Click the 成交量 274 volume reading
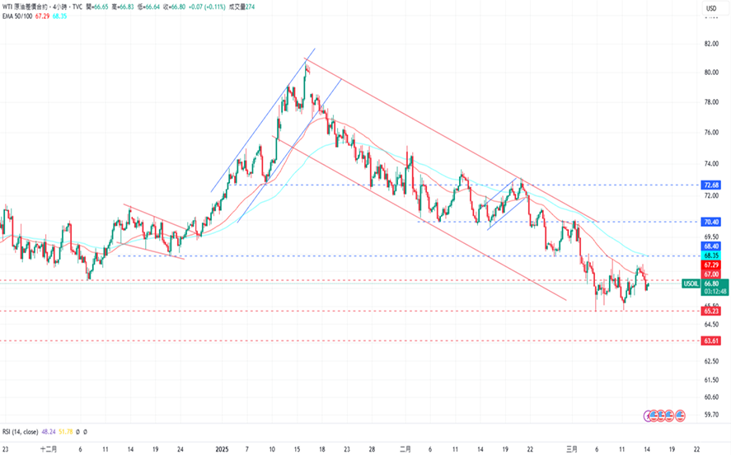 tap(241, 7)
